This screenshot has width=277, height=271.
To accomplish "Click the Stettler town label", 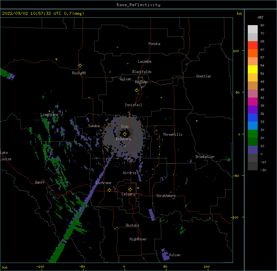I will click(x=204, y=76).
